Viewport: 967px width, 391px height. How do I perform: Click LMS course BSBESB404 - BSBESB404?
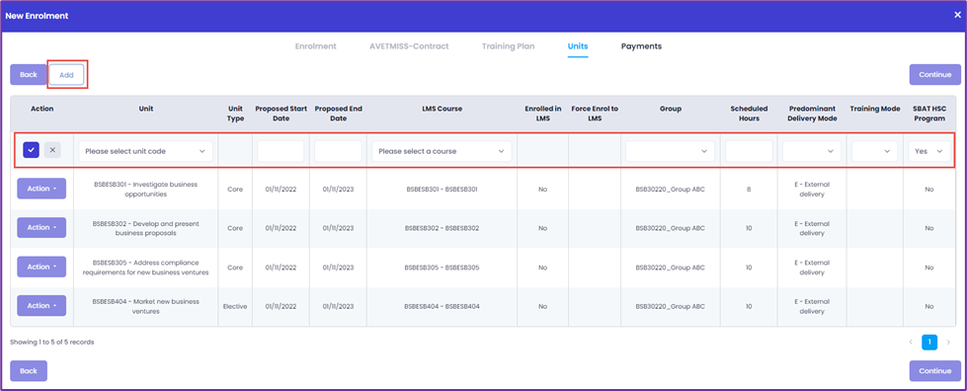pos(442,306)
